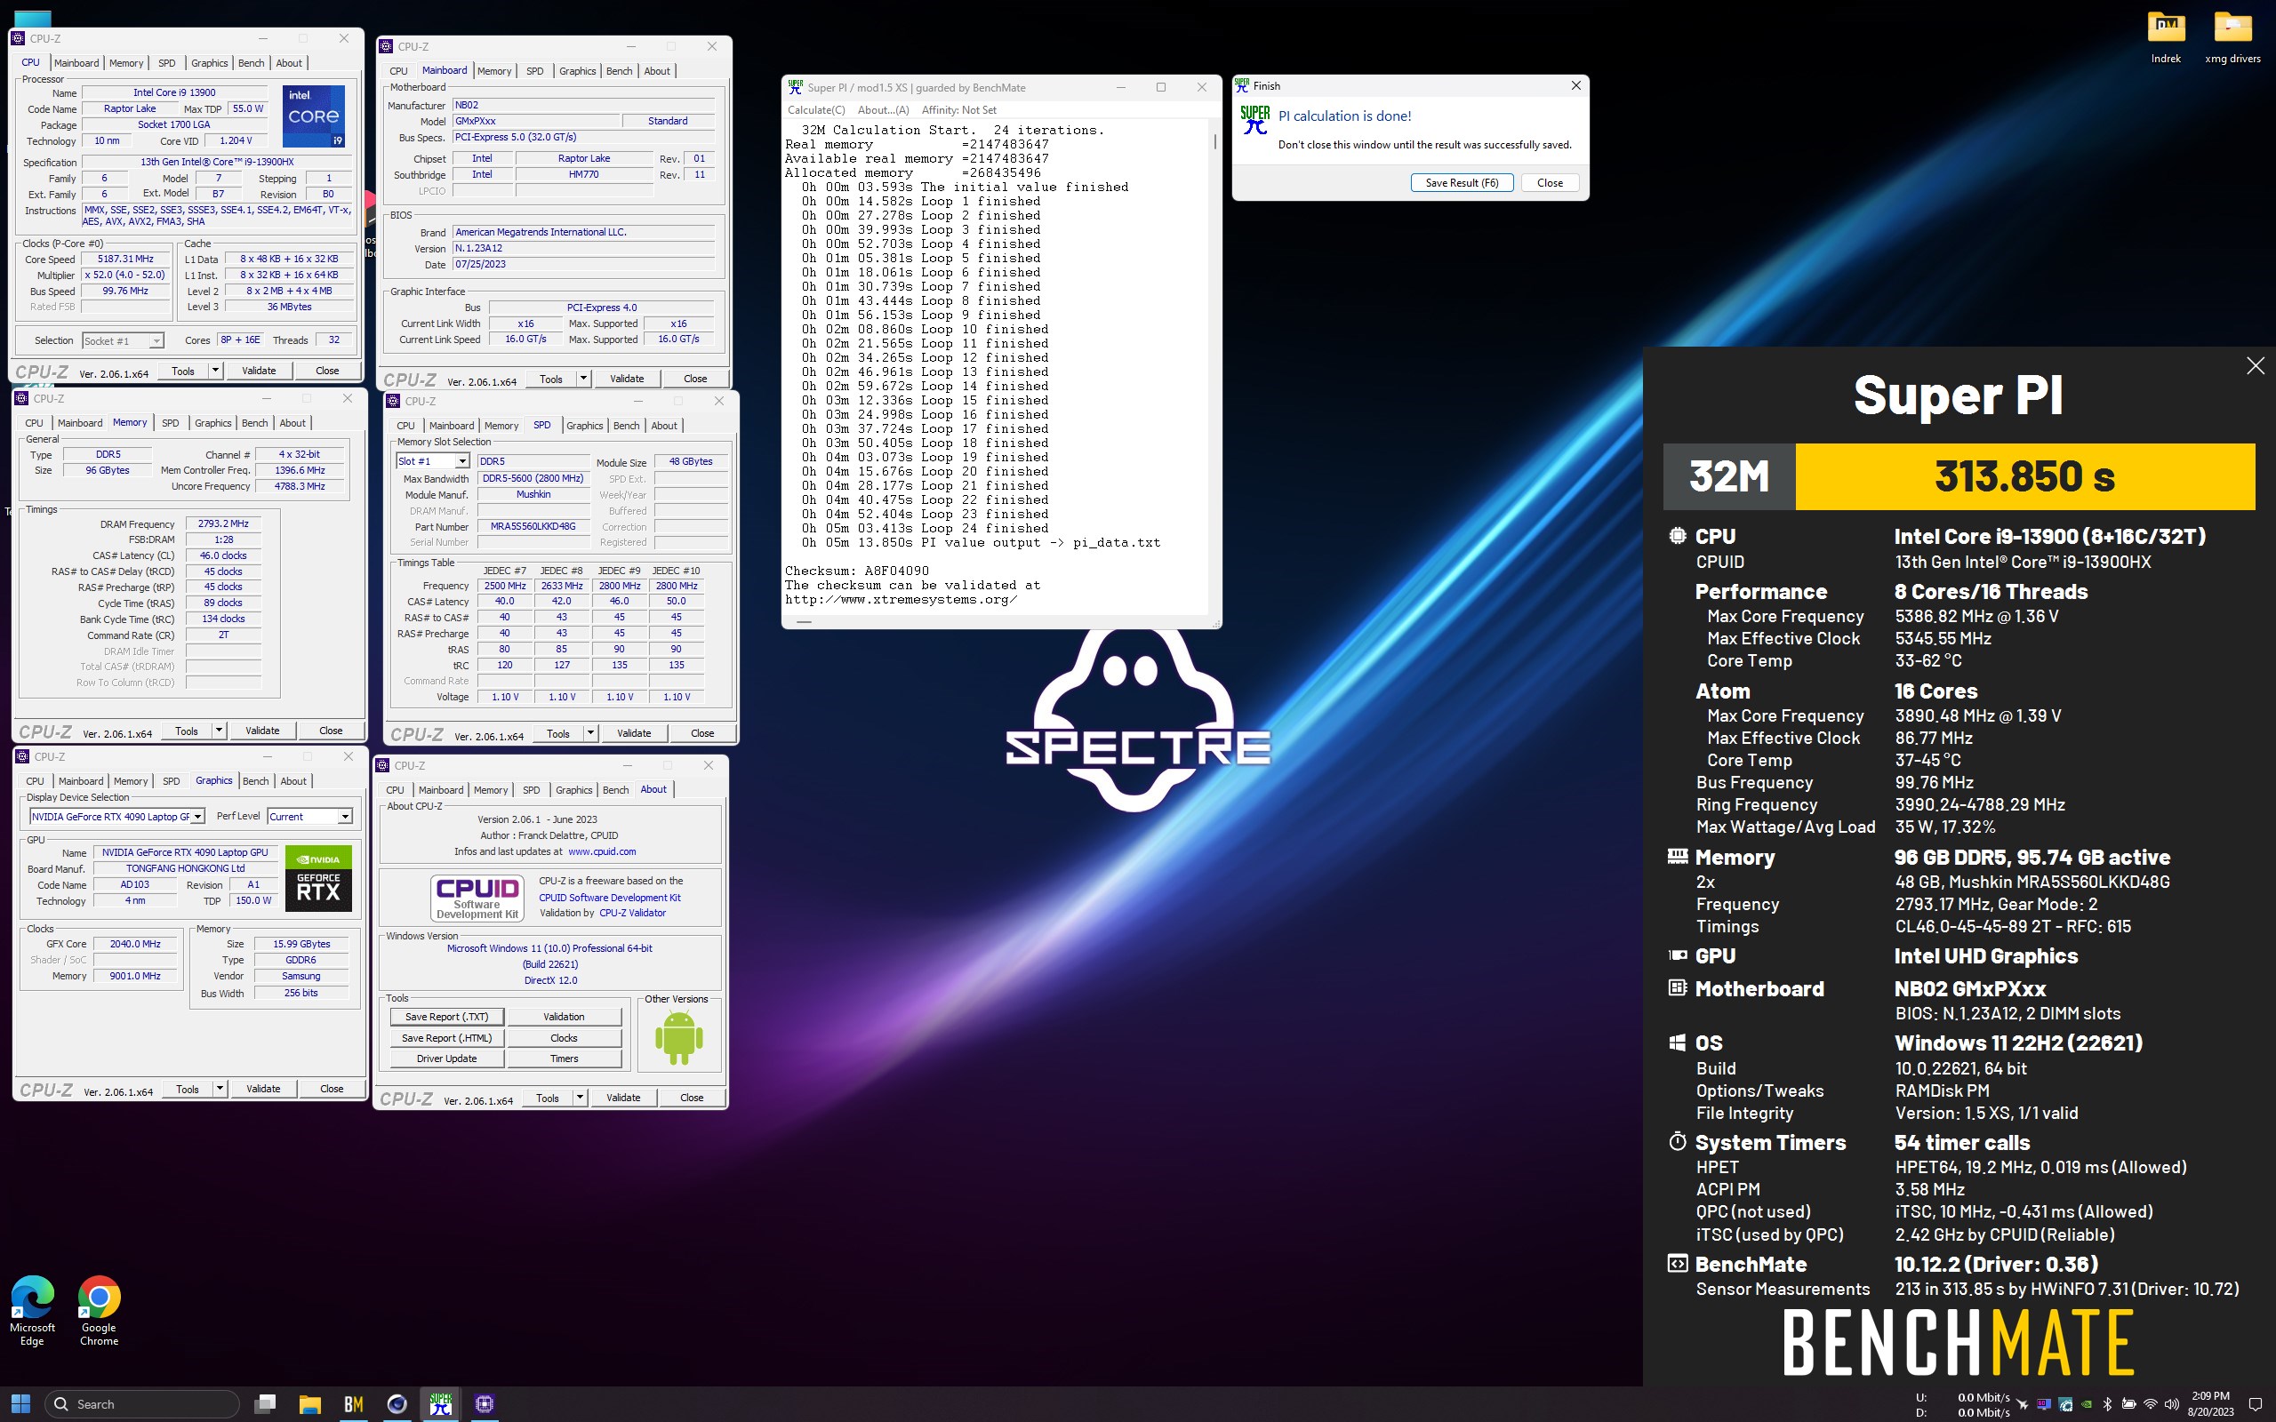Click the battery tray icon
The width and height of the screenshot is (2276, 1422).
2129,1404
